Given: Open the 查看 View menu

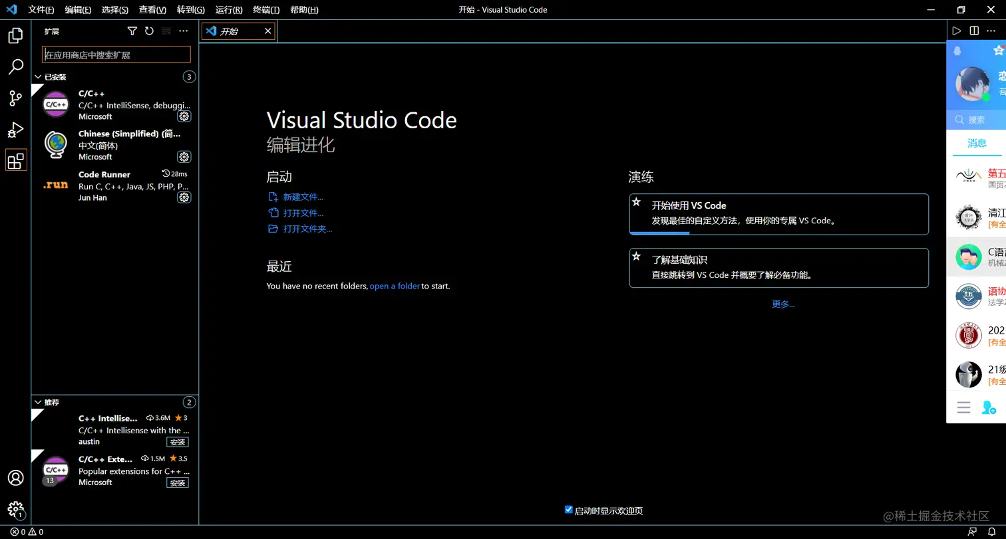Looking at the screenshot, I should point(152,10).
